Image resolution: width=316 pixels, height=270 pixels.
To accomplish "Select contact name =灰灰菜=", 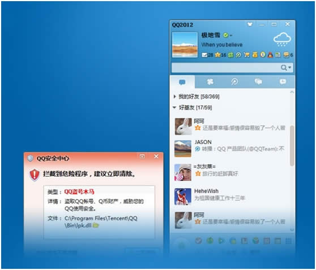I will (204, 167).
